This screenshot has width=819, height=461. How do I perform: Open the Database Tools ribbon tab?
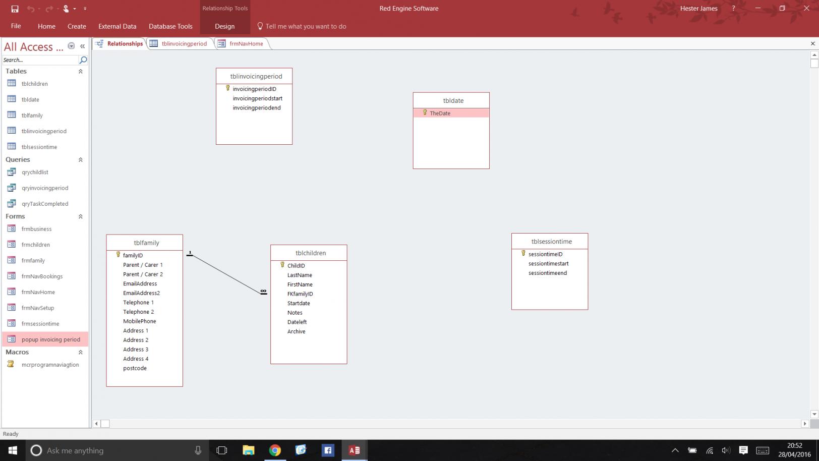click(x=170, y=26)
